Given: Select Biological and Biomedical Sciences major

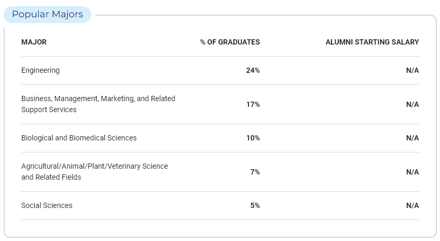Looking at the screenshot, I should [79, 138].
